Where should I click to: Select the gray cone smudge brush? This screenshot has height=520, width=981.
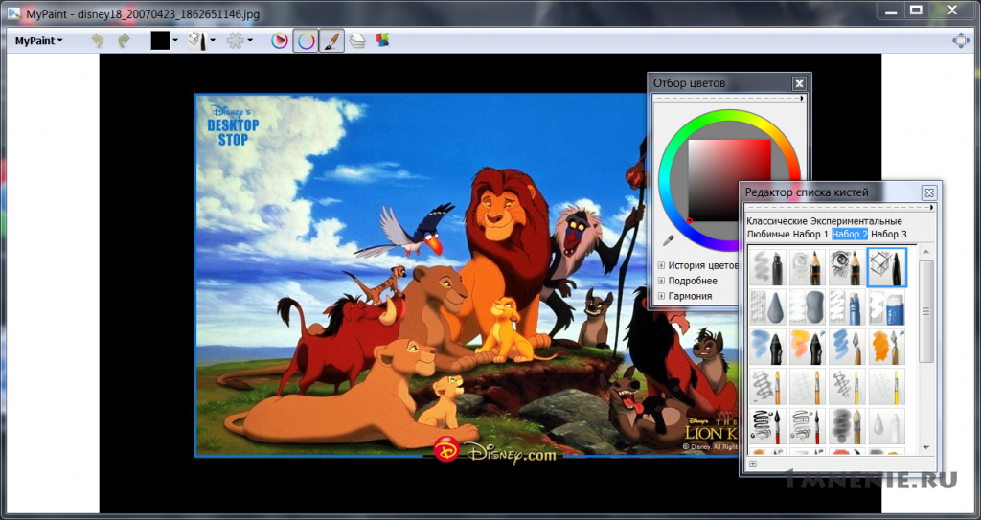click(x=767, y=307)
